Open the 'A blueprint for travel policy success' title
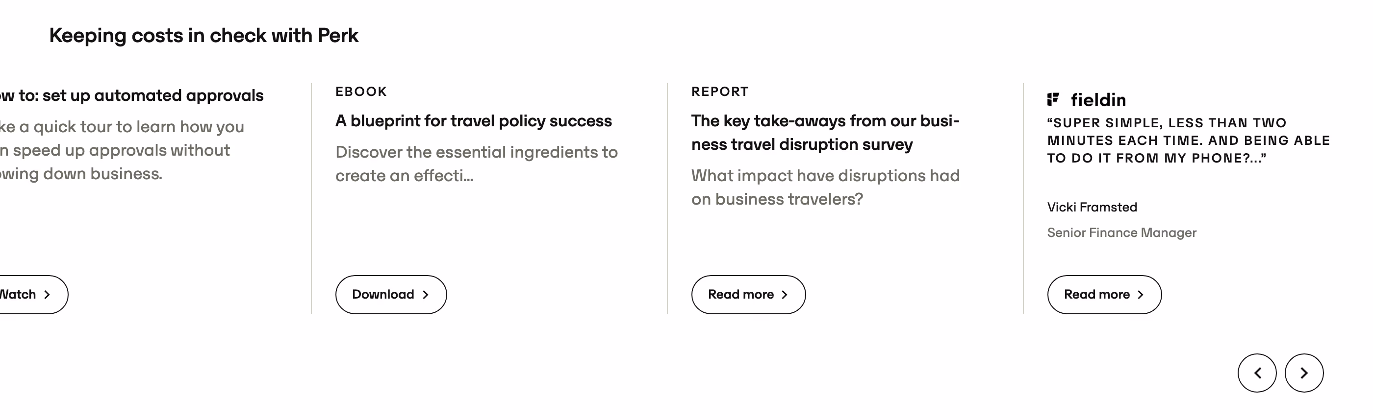Screen dimensions: 1373x420 (x=473, y=121)
